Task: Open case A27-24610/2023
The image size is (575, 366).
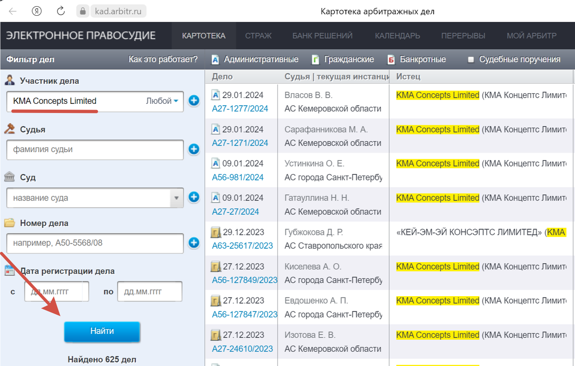Action: [x=242, y=349]
